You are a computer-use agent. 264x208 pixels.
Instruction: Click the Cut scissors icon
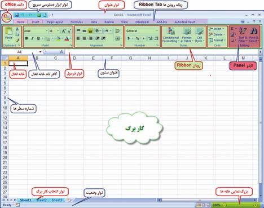[17, 29]
